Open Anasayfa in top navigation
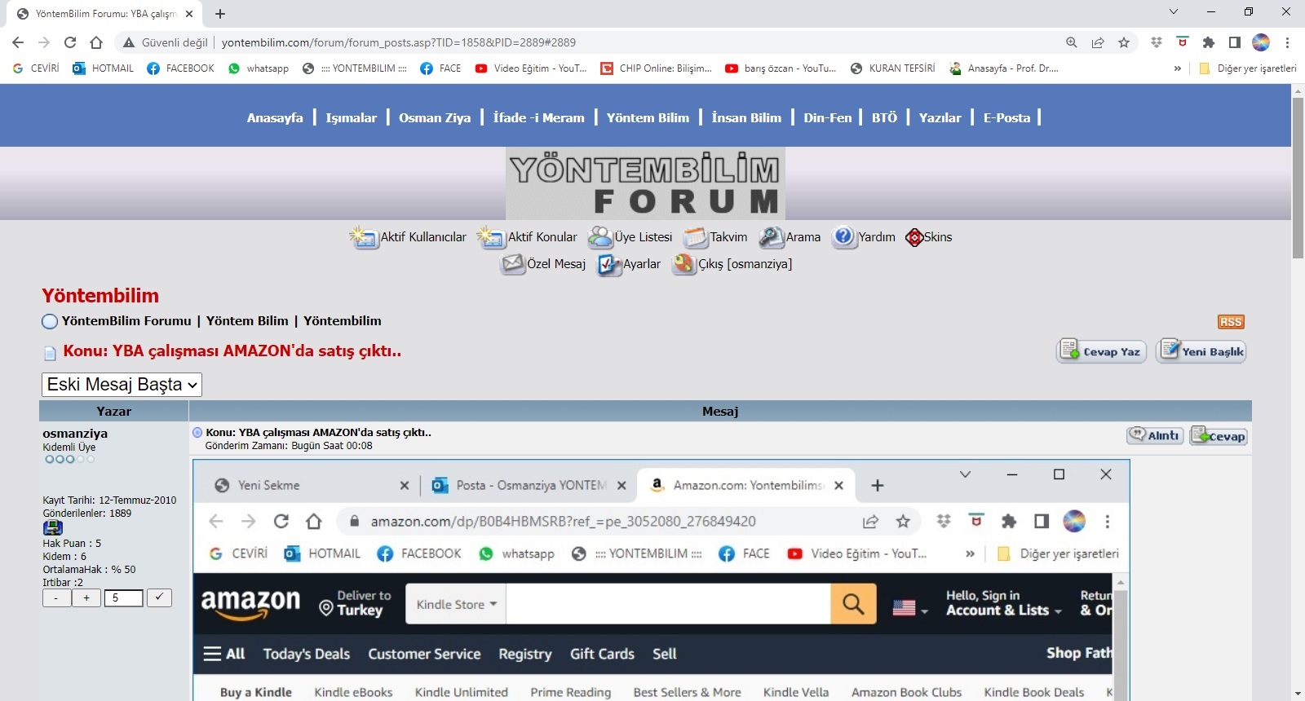The width and height of the screenshot is (1305, 701). pyautogui.click(x=275, y=117)
